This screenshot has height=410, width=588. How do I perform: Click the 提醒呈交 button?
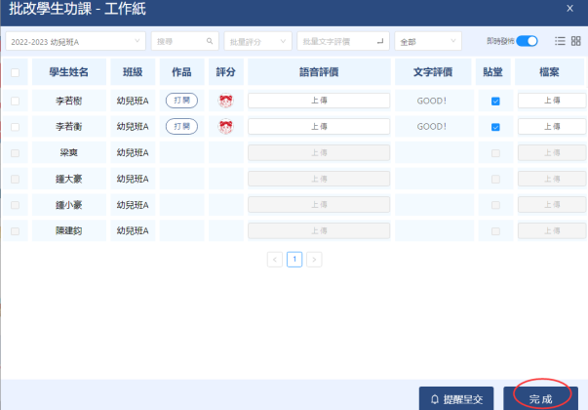tap(456, 398)
